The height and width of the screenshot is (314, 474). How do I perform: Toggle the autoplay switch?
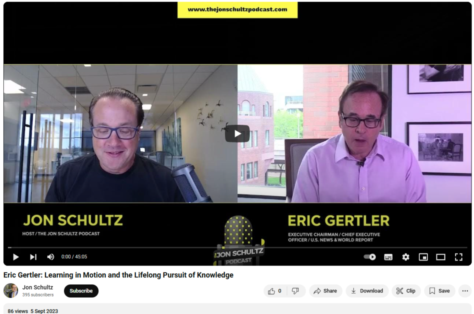tap(370, 257)
